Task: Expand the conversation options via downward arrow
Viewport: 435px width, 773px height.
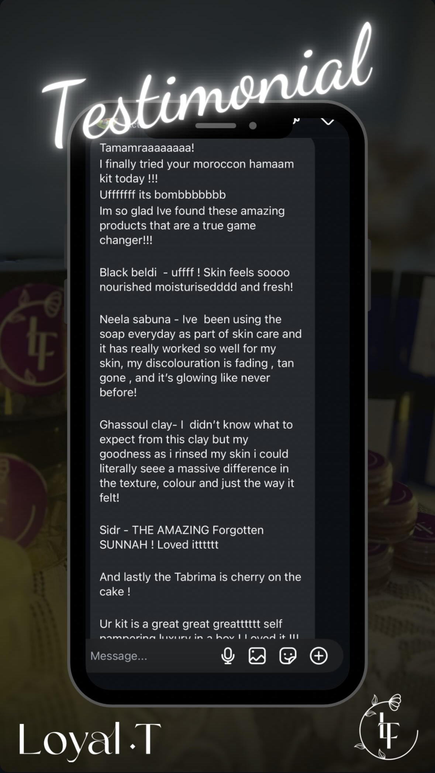Action: (x=328, y=122)
